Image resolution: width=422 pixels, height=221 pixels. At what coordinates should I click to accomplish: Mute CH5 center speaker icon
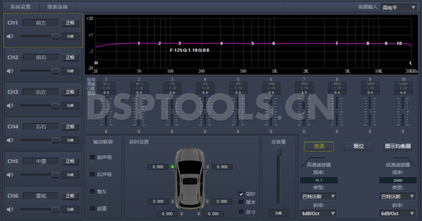coord(10,175)
